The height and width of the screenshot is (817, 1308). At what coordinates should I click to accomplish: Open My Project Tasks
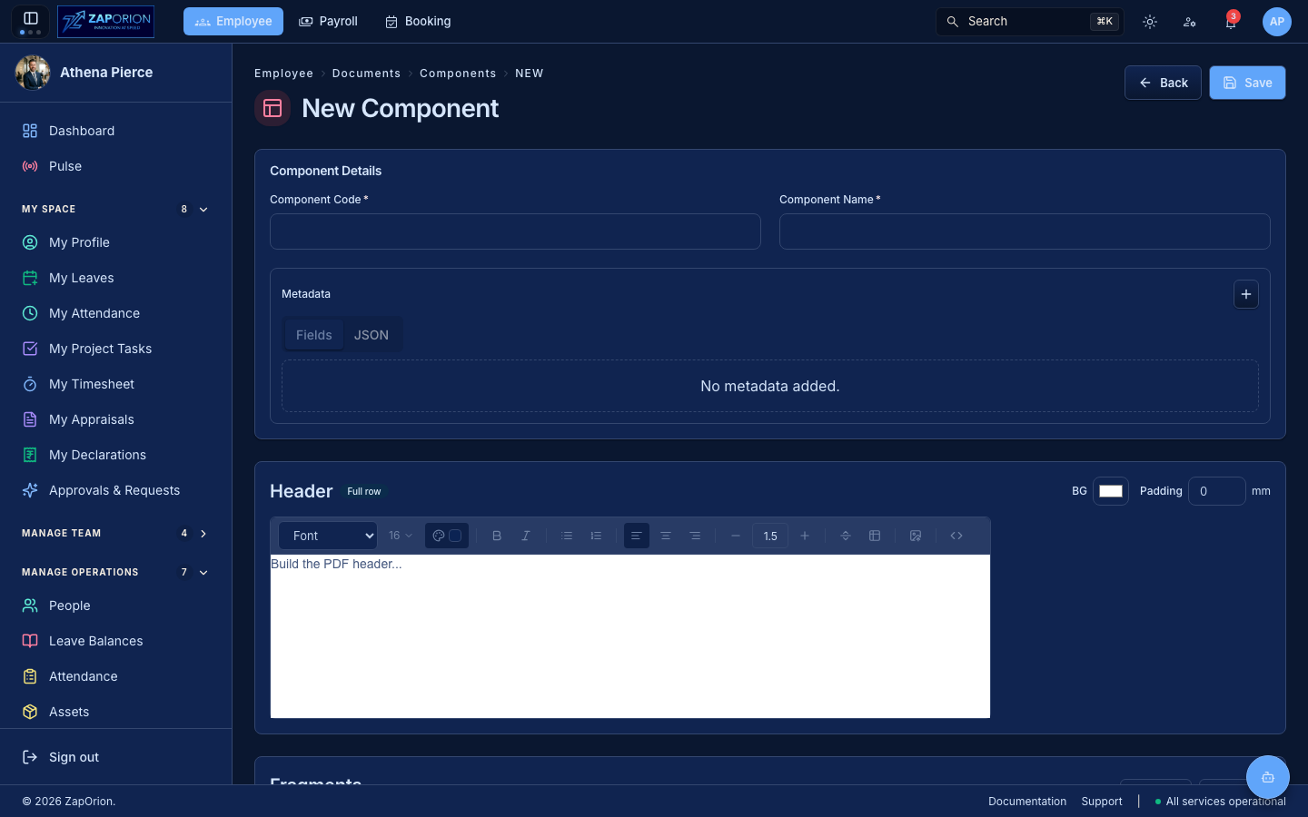(115, 349)
